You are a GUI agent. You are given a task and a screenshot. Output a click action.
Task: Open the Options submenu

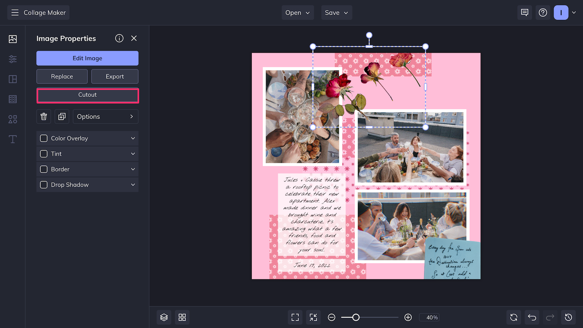pos(105,116)
